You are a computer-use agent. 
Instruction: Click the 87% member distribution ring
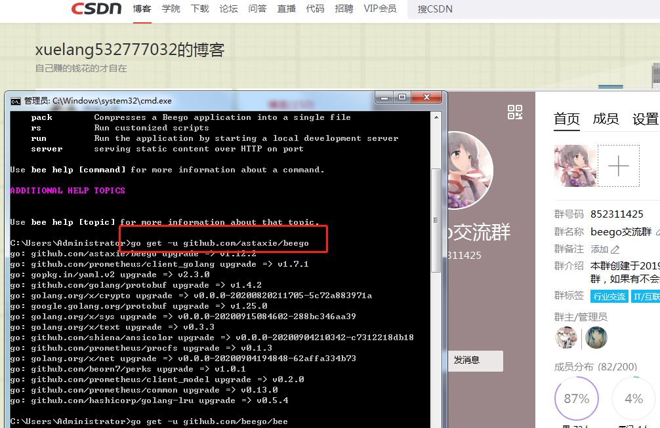[576, 398]
